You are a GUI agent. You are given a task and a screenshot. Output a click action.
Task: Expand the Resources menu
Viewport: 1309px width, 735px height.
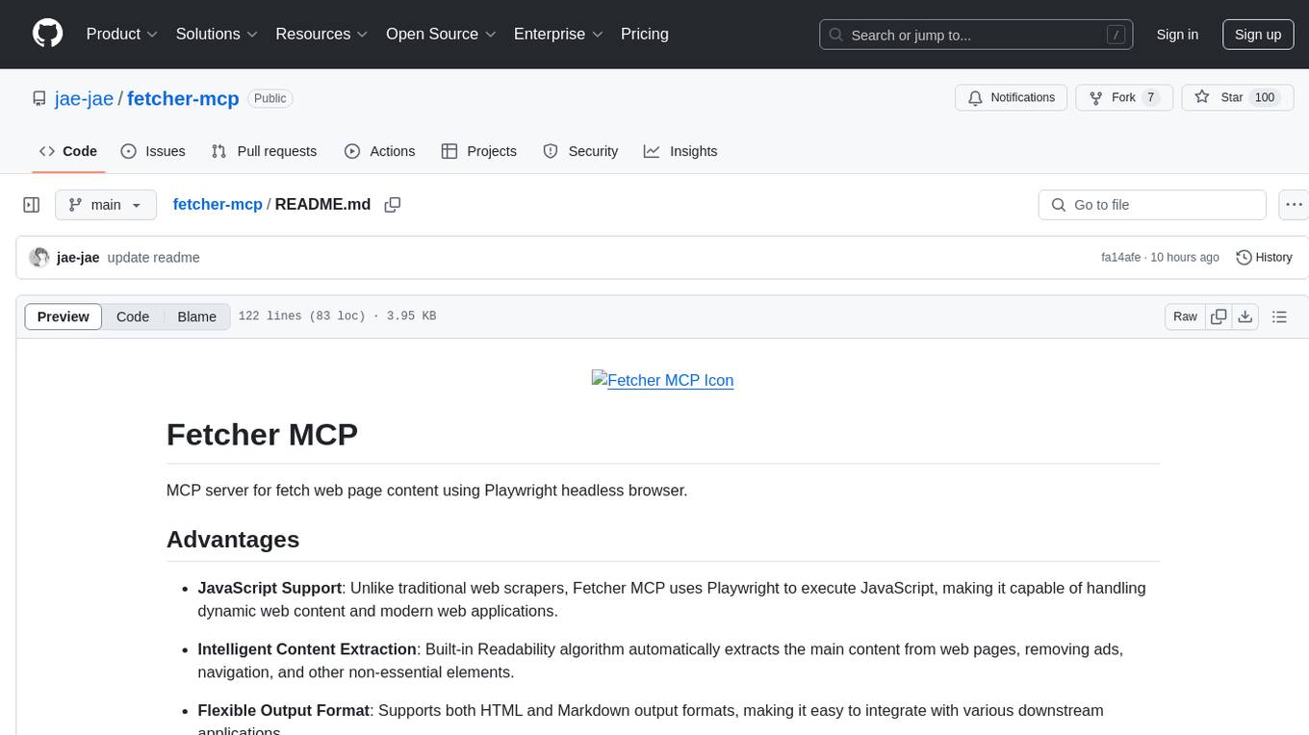point(322,34)
